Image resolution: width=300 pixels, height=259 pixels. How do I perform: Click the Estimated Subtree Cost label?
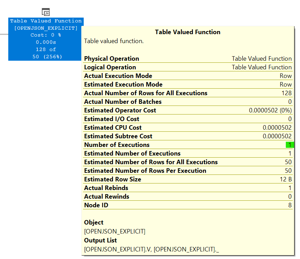(x=118, y=136)
